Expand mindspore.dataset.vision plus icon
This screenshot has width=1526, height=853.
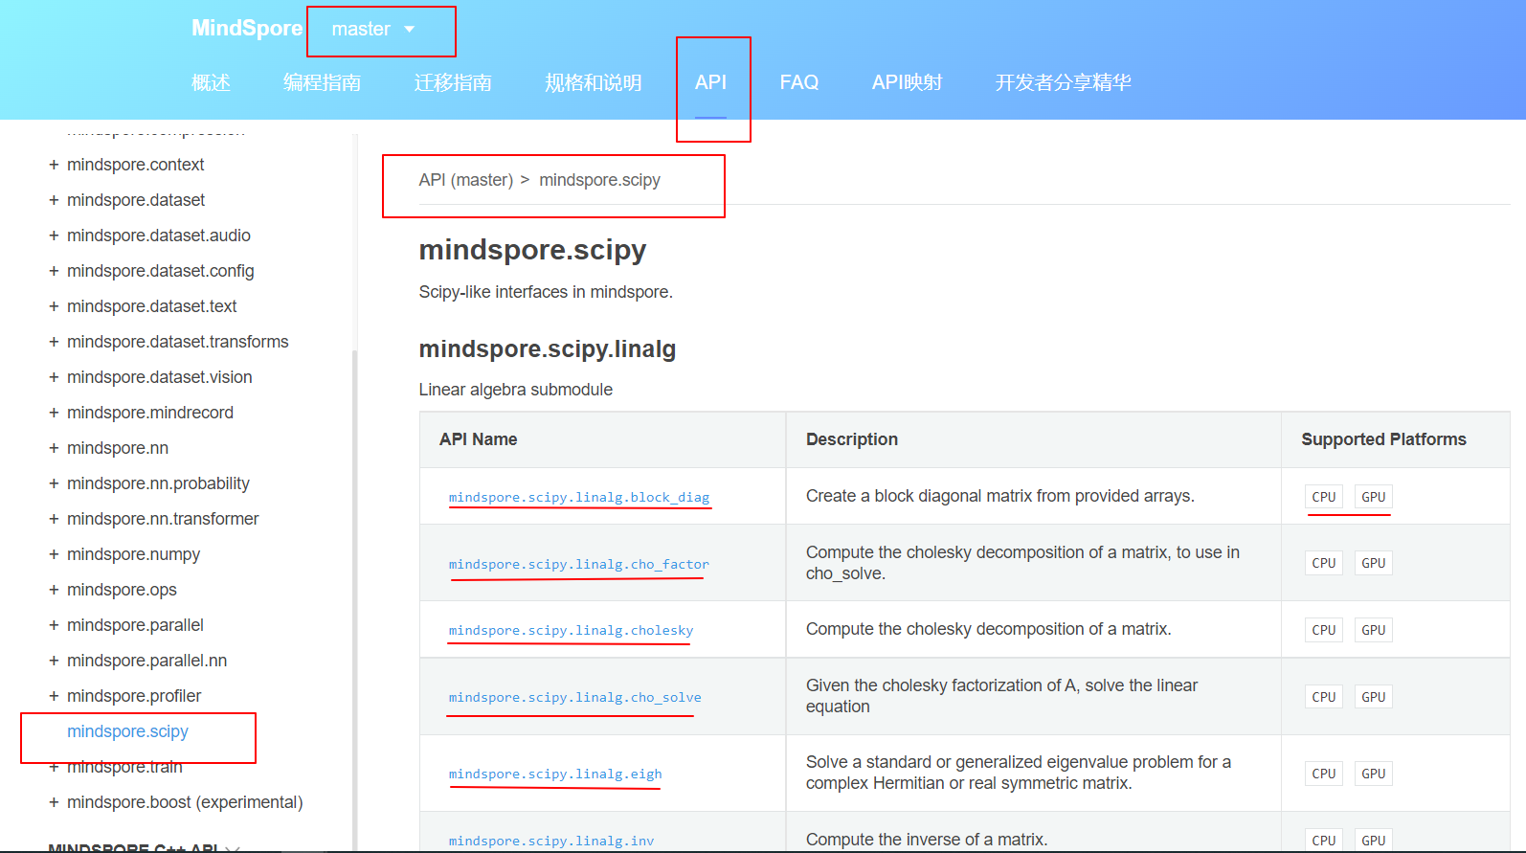point(54,377)
